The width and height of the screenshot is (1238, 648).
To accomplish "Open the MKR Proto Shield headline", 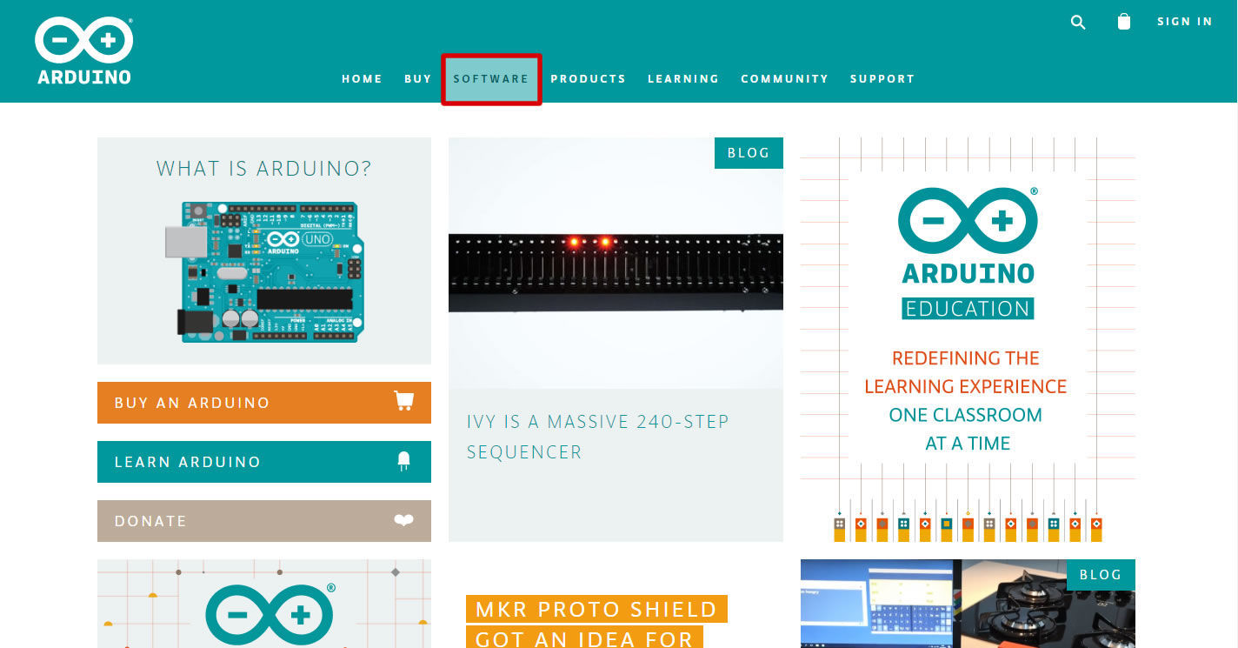I will tap(596, 609).
